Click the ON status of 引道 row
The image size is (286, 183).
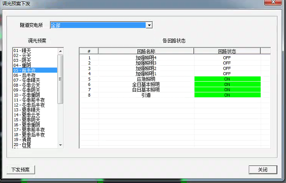pyautogui.click(x=227, y=95)
